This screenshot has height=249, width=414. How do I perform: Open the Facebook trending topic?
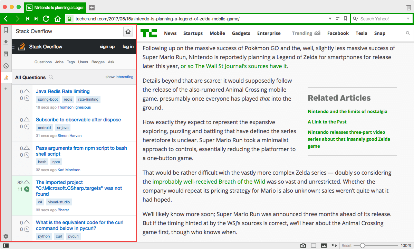[338, 33]
